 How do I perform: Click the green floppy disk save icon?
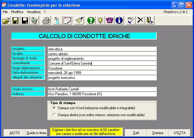click(15, 20)
